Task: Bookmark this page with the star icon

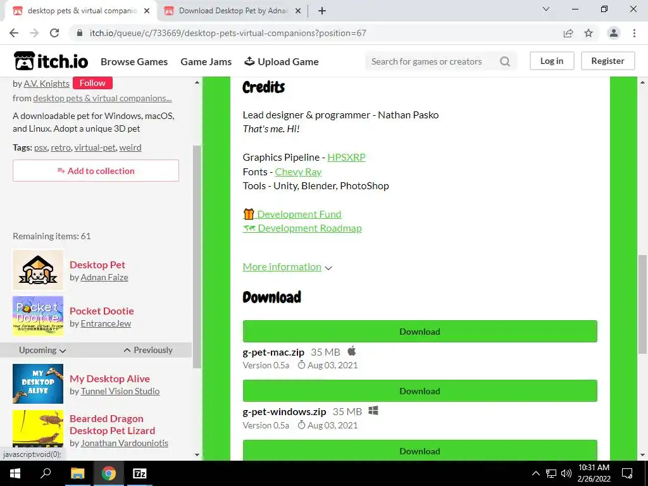Action: pyautogui.click(x=589, y=33)
